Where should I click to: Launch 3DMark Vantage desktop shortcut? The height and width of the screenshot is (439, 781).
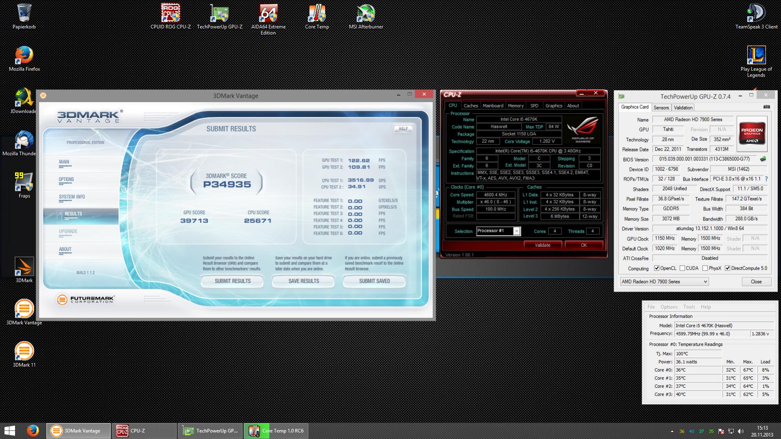[24, 312]
